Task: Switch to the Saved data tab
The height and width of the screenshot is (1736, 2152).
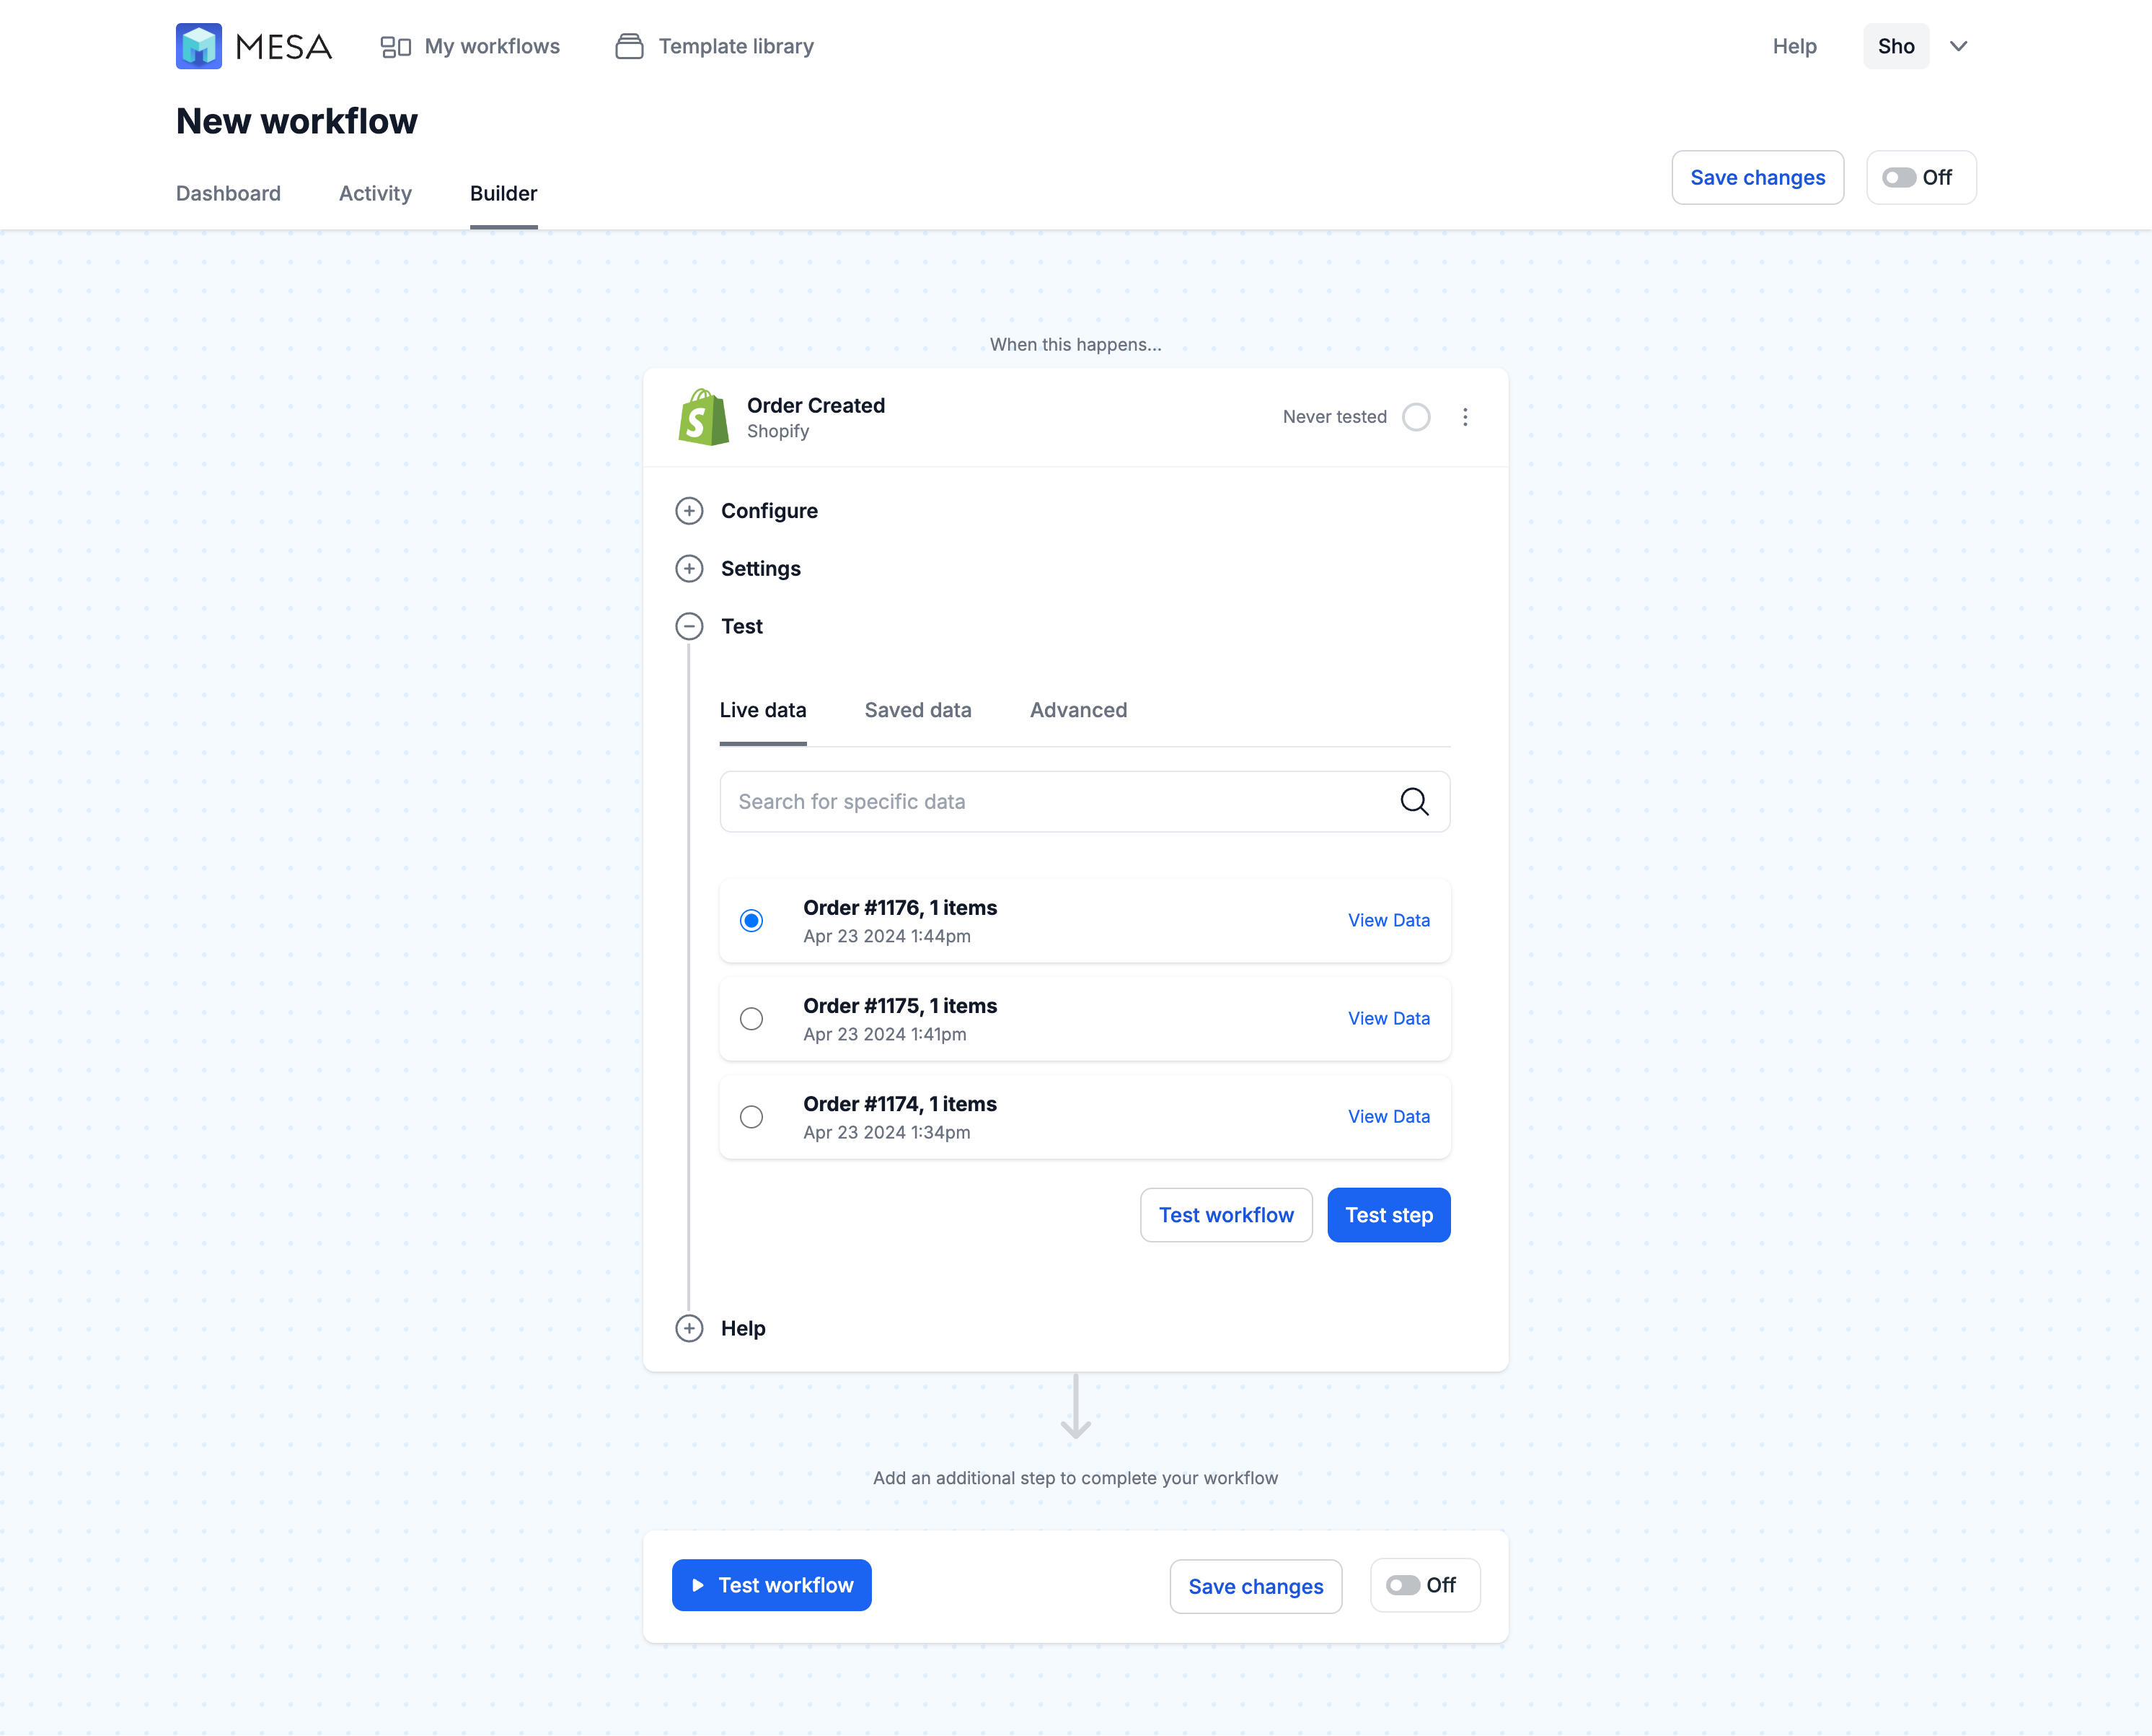Action: (917, 710)
